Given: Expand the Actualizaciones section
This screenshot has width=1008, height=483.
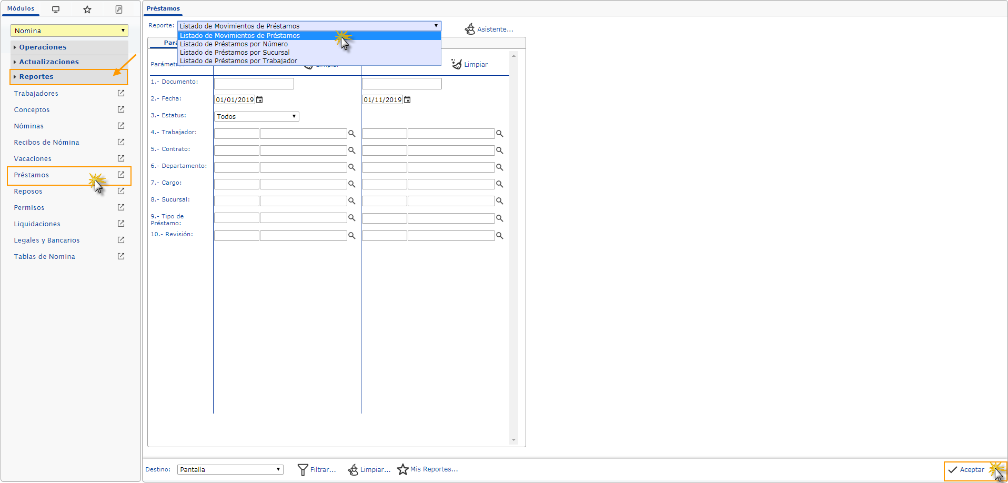Looking at the screenshot, I should point(49,62).
